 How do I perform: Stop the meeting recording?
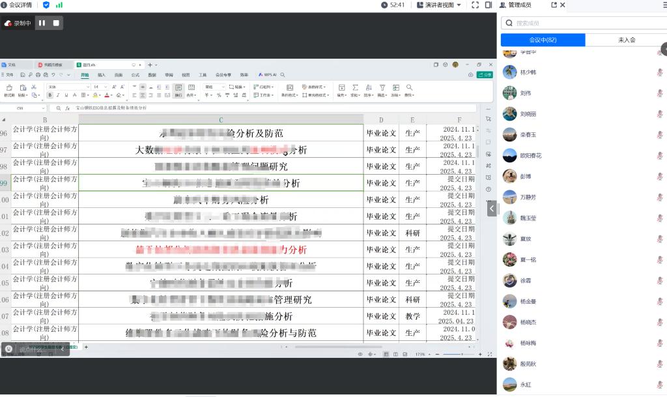[57, 23]
